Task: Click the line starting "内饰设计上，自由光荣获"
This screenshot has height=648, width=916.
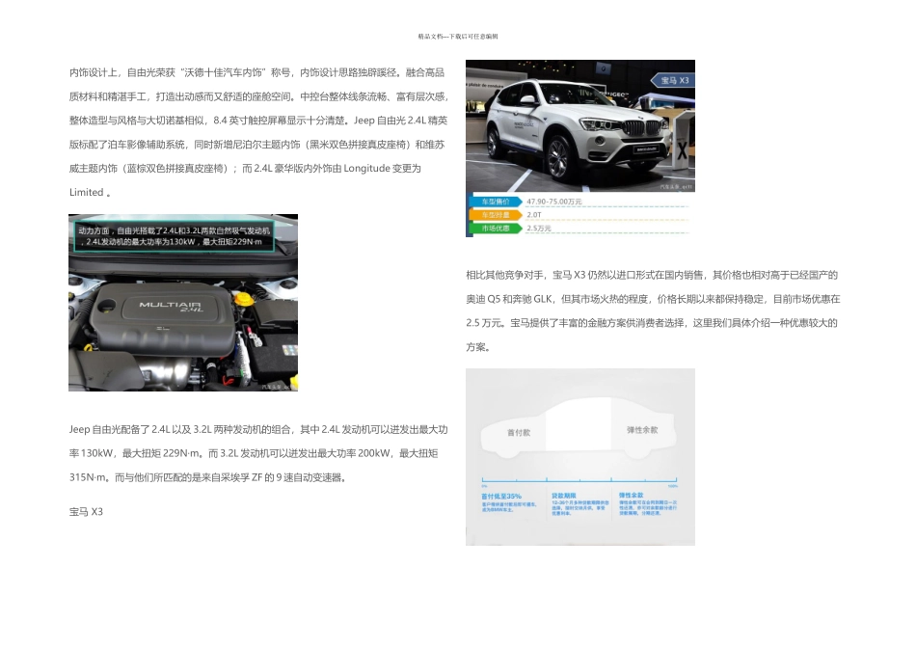Action: (x=257, y=72)
